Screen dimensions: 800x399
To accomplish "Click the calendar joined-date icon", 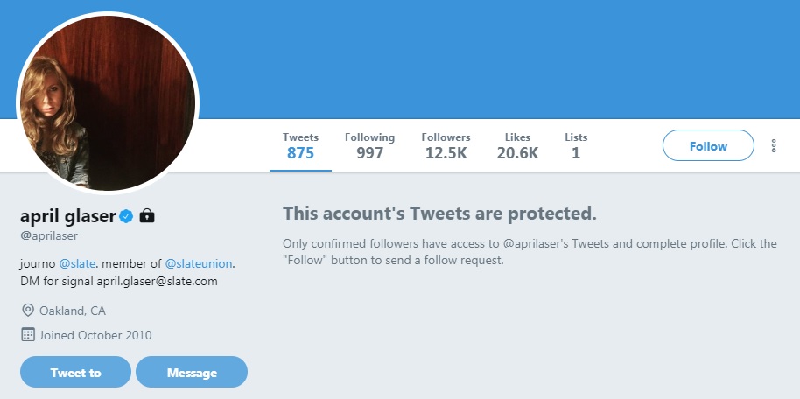I will pos(27,335).
